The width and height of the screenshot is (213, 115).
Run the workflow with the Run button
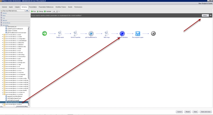33,11
